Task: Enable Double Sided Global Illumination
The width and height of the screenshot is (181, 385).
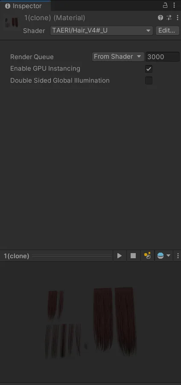Action: [149, 81]
